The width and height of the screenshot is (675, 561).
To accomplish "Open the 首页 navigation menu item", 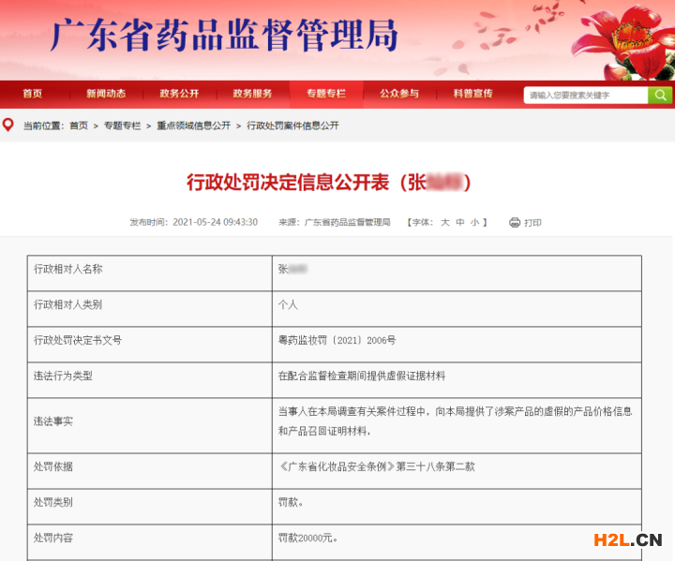I will [33, 94].
